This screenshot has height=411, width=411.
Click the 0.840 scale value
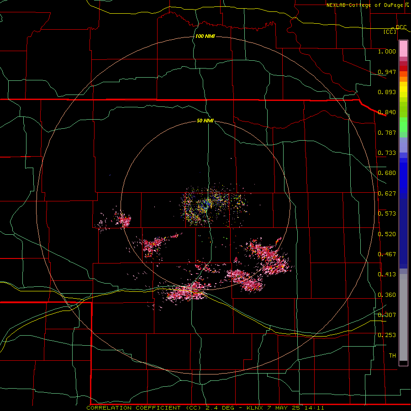coord(387,112)
